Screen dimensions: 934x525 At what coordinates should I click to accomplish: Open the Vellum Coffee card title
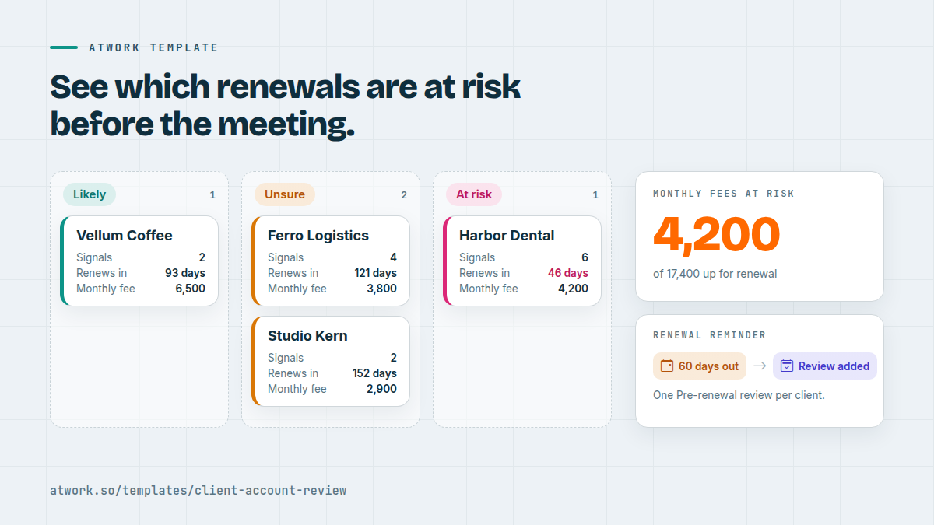[125, 236]
